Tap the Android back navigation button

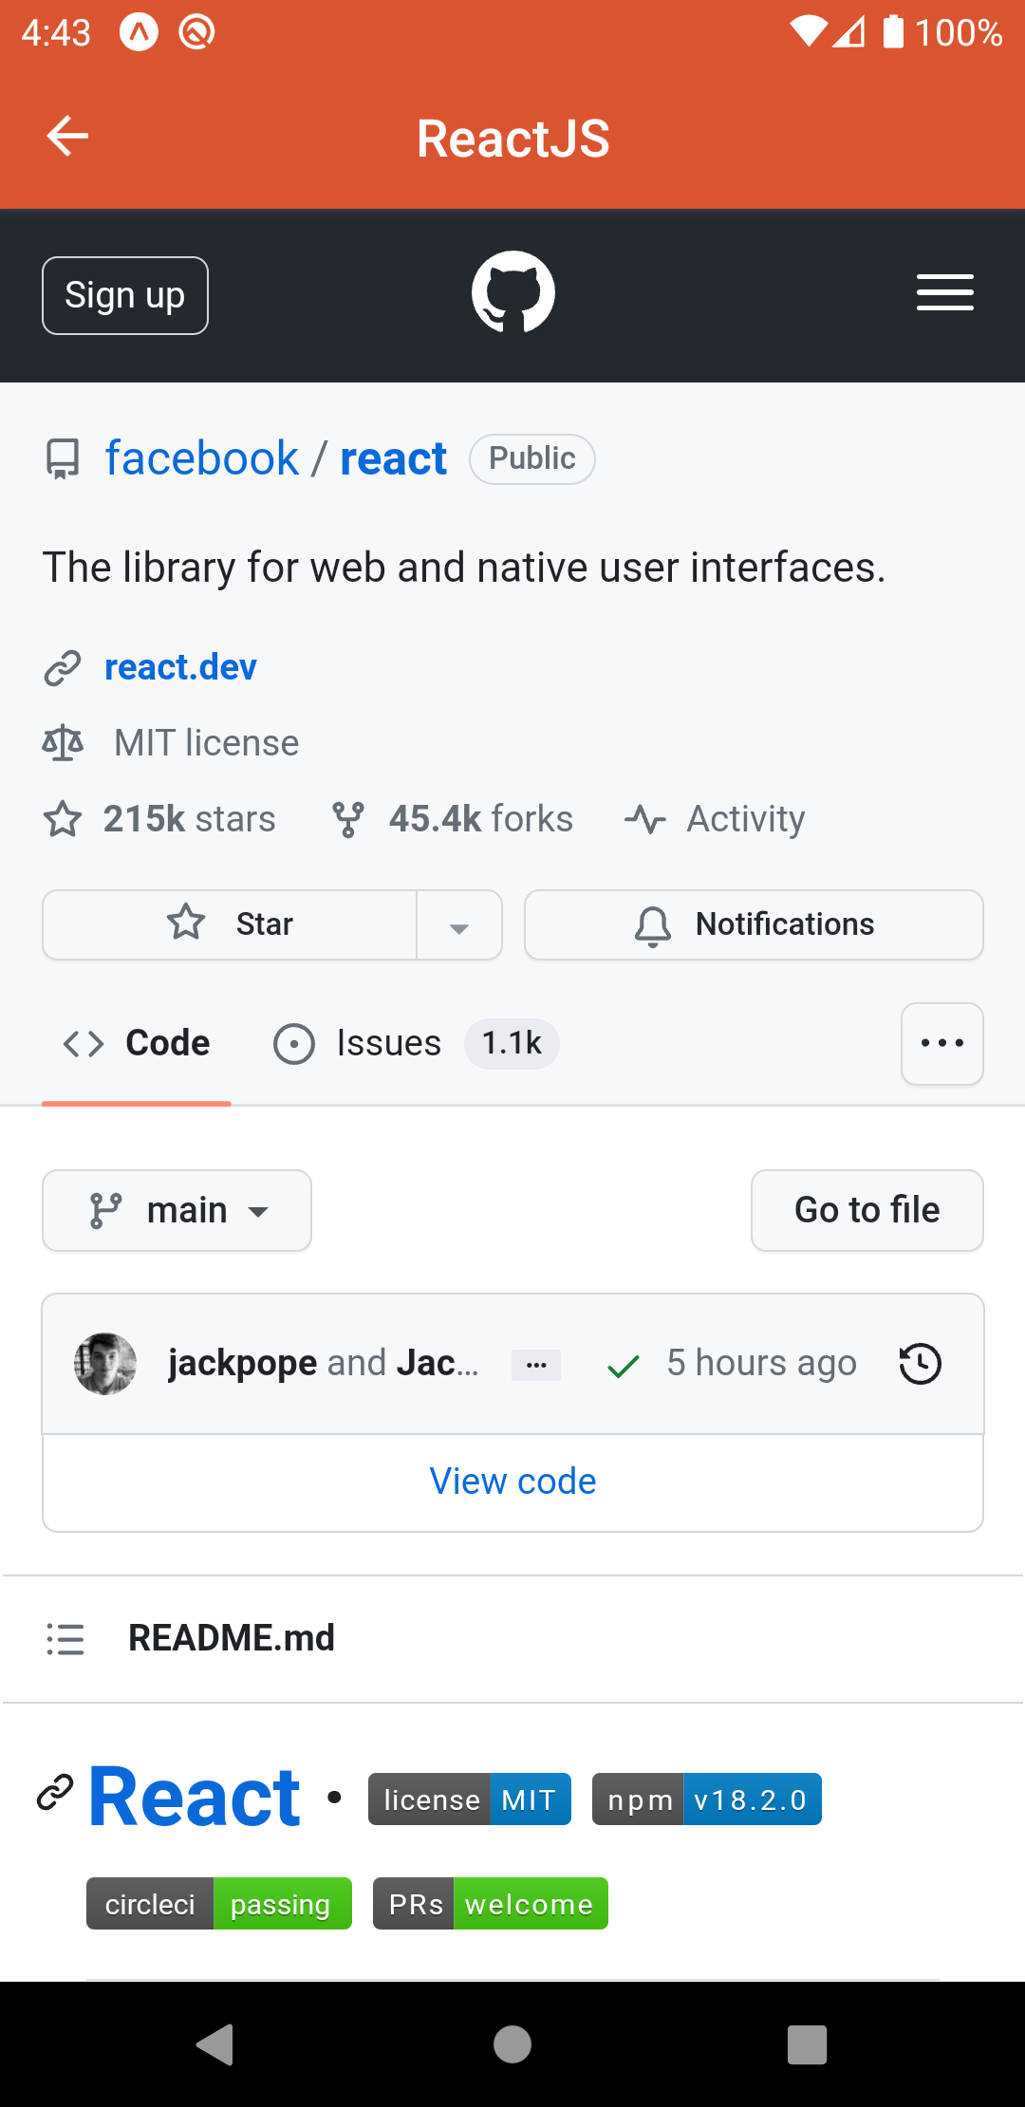[215, 2044]
